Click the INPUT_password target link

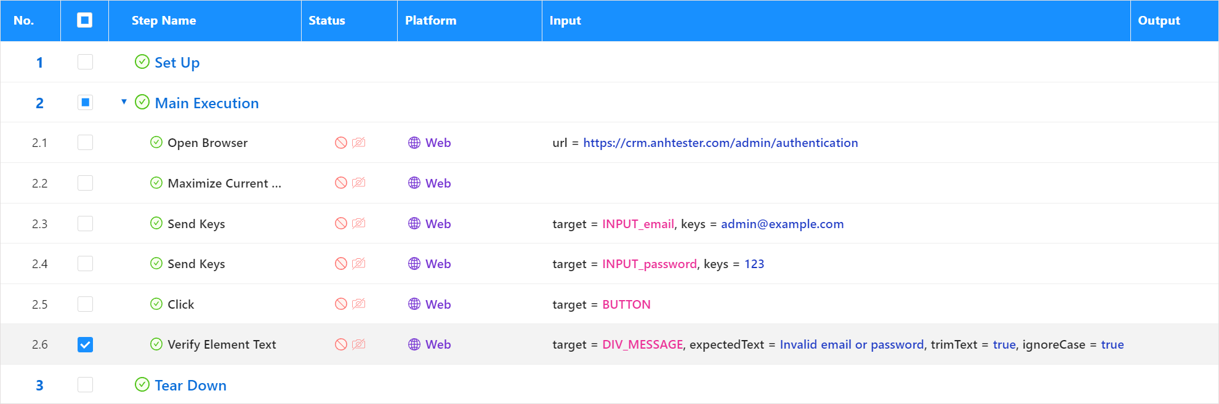[x=650, y=264]
